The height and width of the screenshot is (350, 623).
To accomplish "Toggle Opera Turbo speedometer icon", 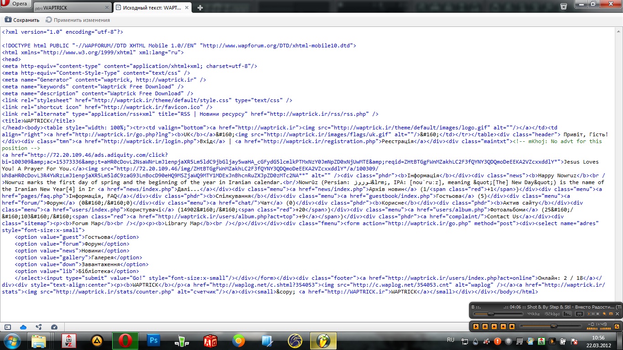I will click(x=54, y=327).
